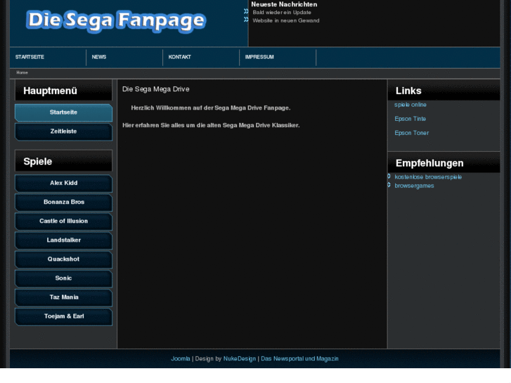
Task: Click the Die Sega Mega Drive article title
Action: tap(156, 89)
